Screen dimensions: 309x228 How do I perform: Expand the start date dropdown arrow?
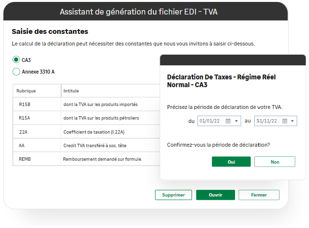click(x=236, y=121)
